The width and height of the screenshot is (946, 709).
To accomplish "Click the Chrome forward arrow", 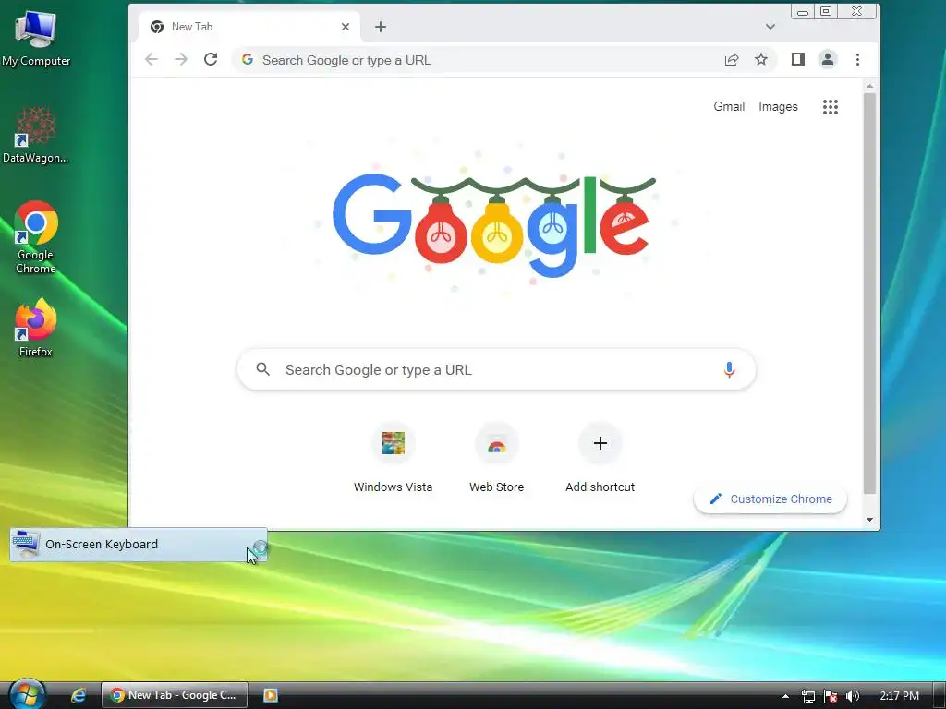I will pyautogui.click(x=181, y=59).
